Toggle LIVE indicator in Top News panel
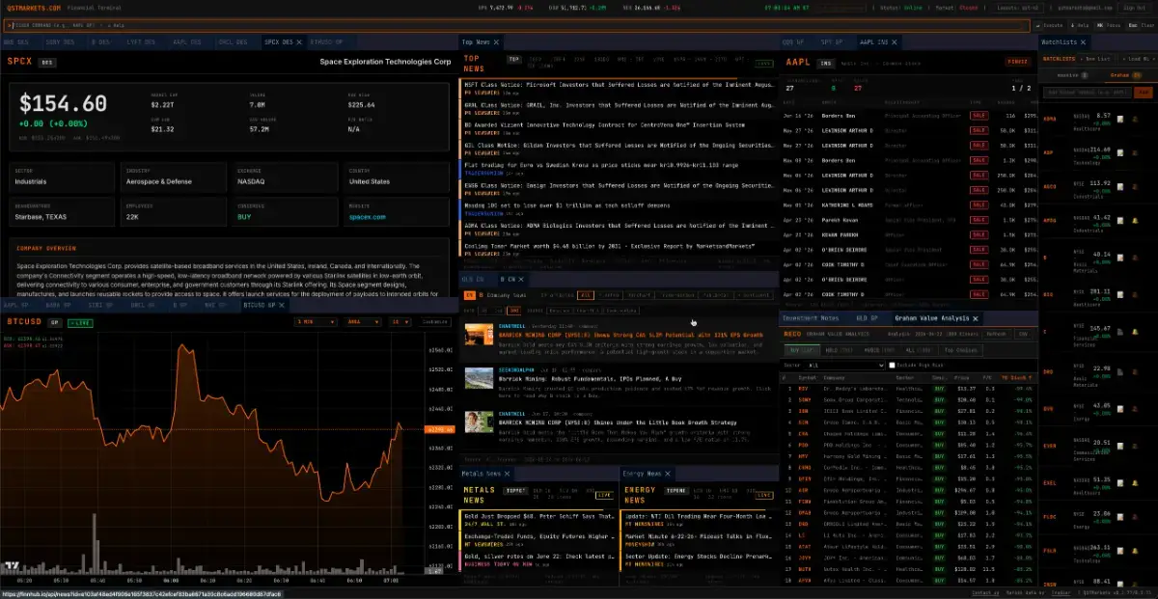1158x599 pixels. pyautogui.click(x=764, y=64)
